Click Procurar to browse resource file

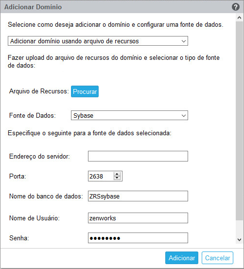85,91
